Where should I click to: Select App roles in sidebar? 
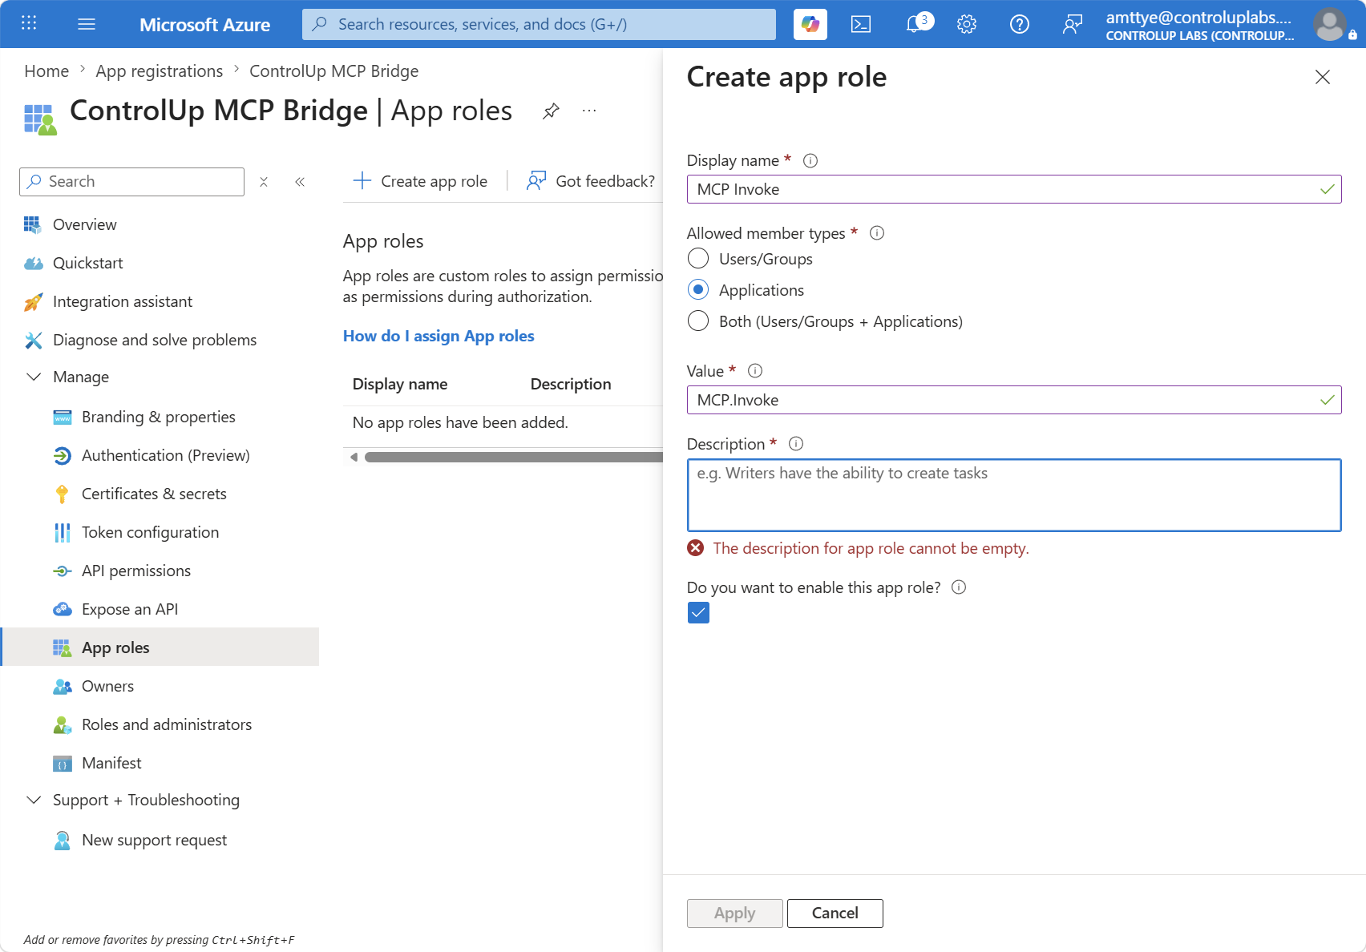[160, 647]
